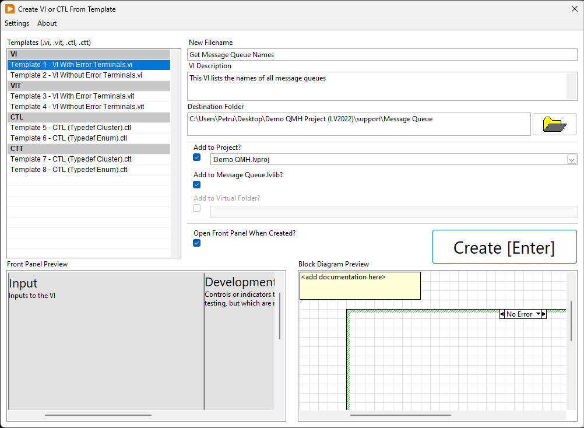This screenshot has height=428, width=584.
Task: Select Template 8 - CTL (Typedef Enum).ctt
Action: point(69,169)
